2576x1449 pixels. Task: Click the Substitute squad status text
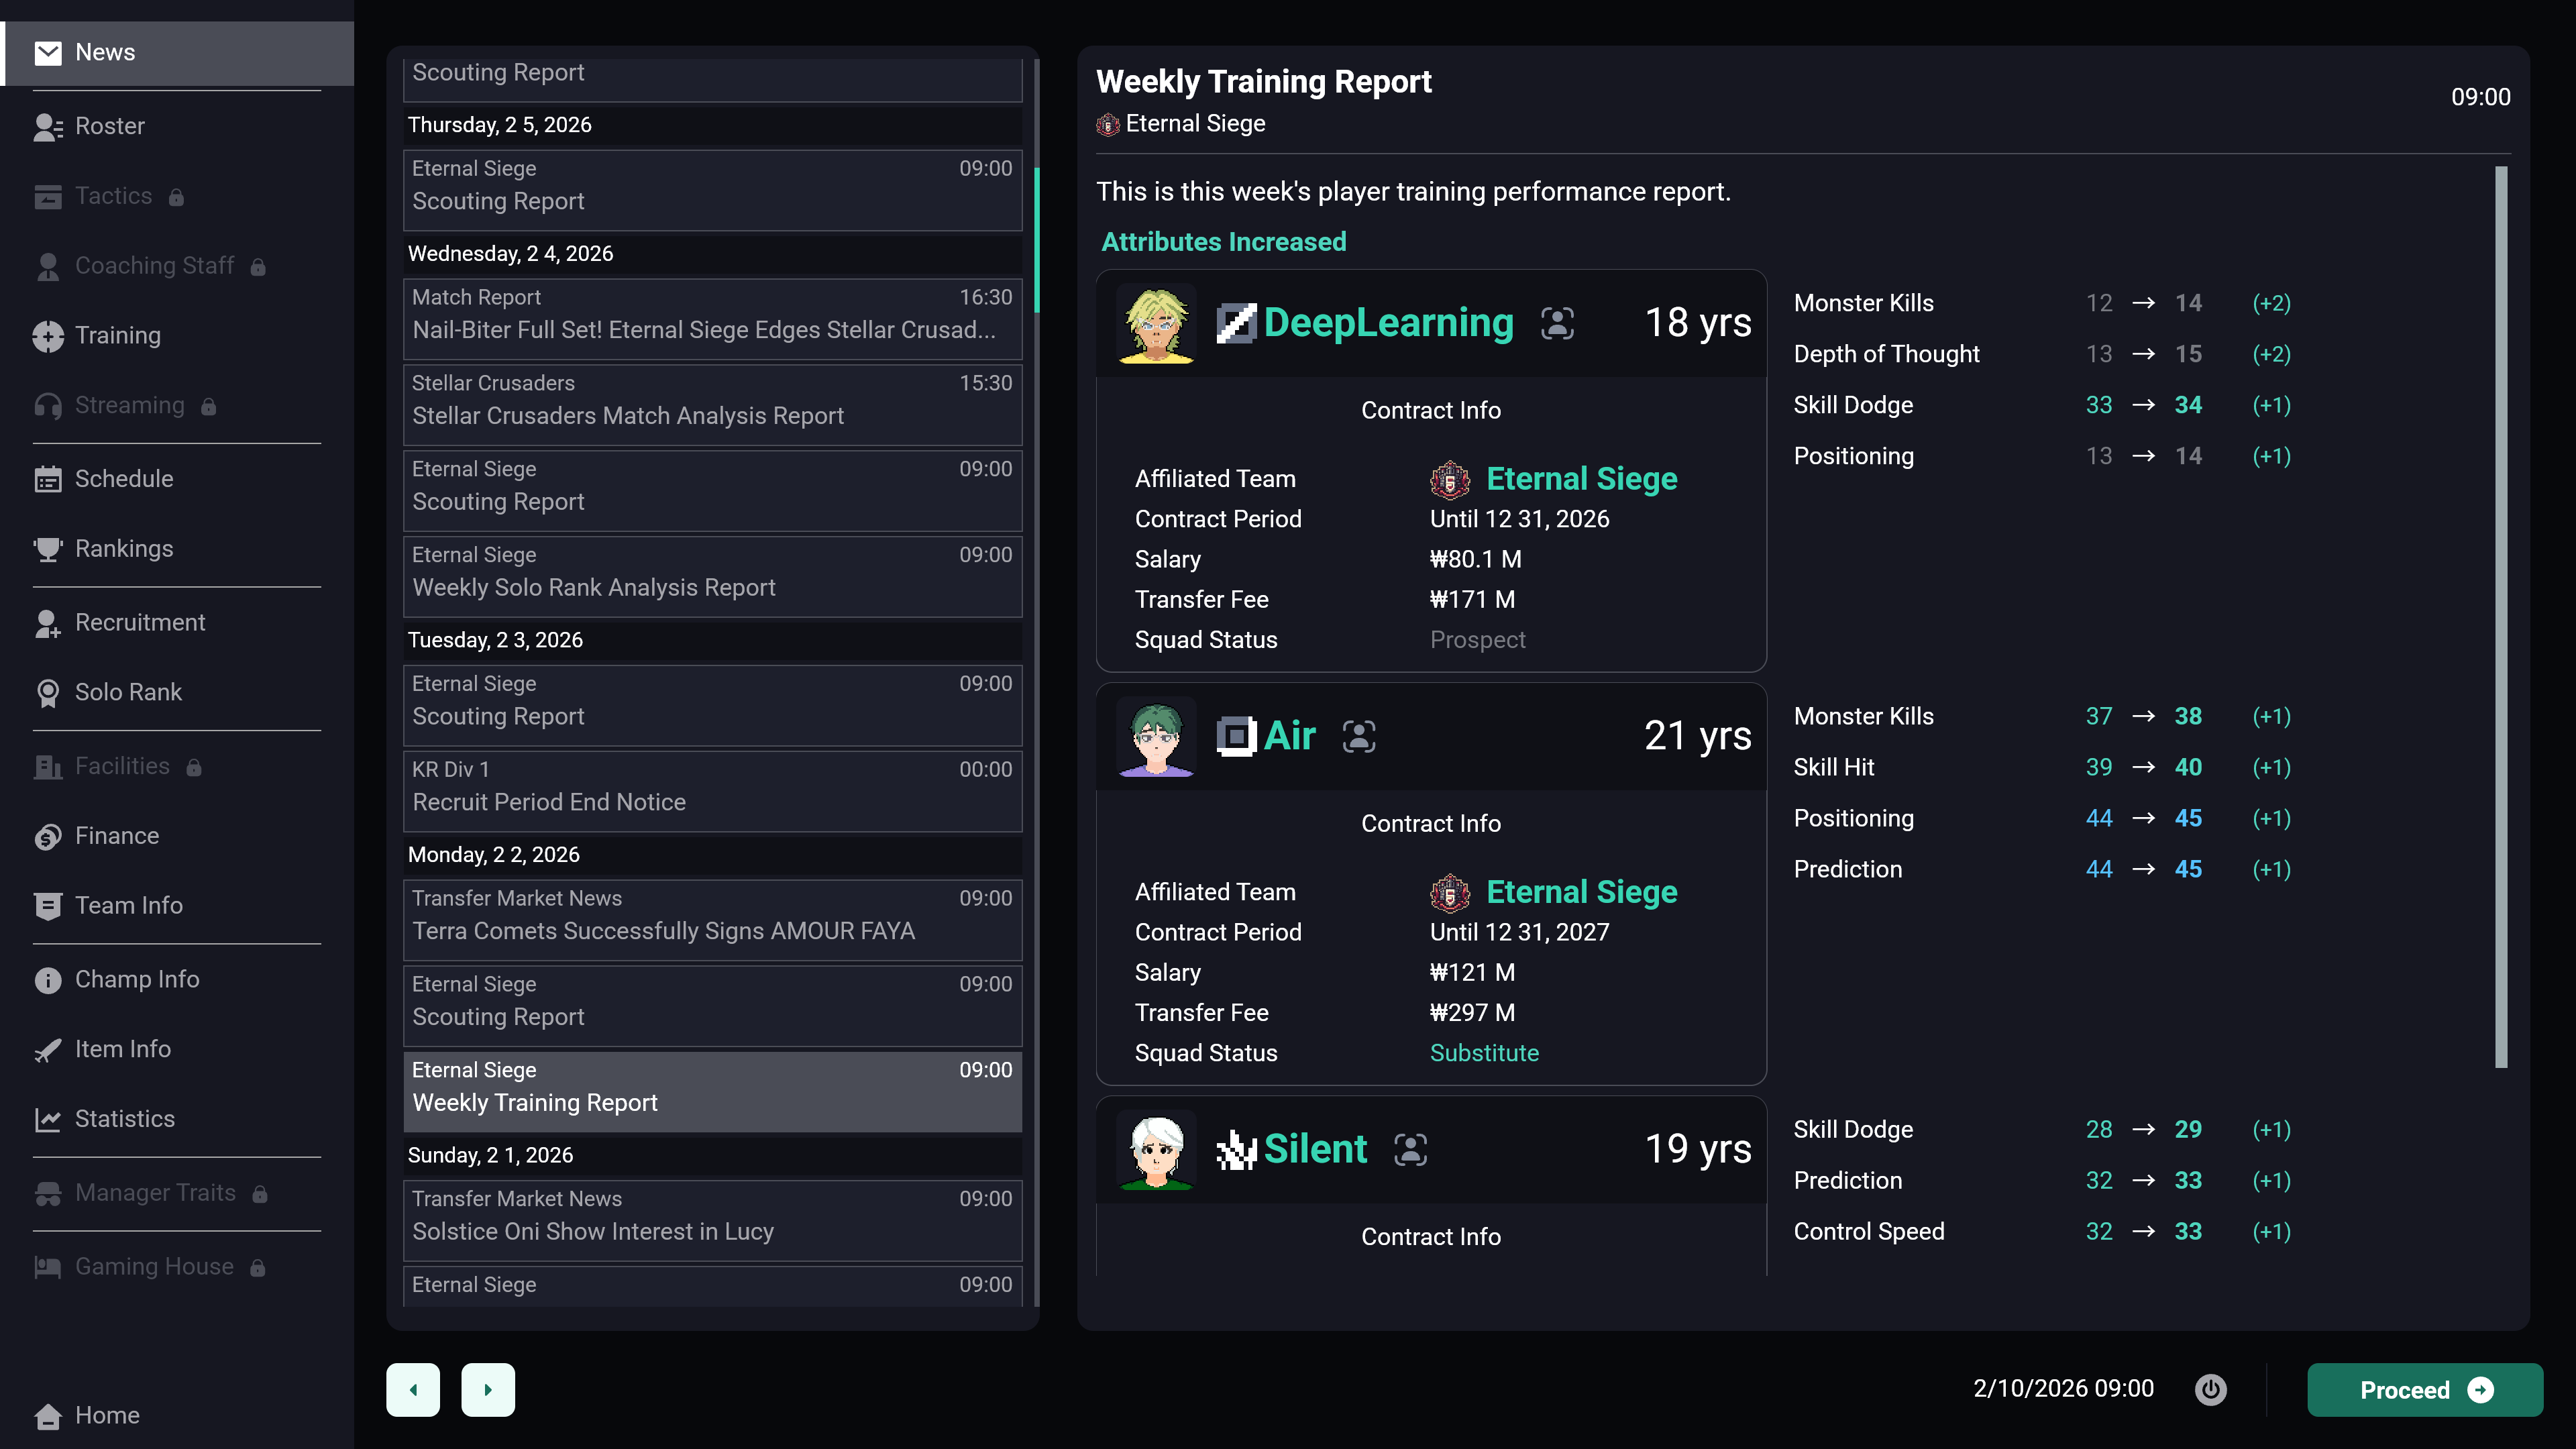click(x=1484, y=1053)
